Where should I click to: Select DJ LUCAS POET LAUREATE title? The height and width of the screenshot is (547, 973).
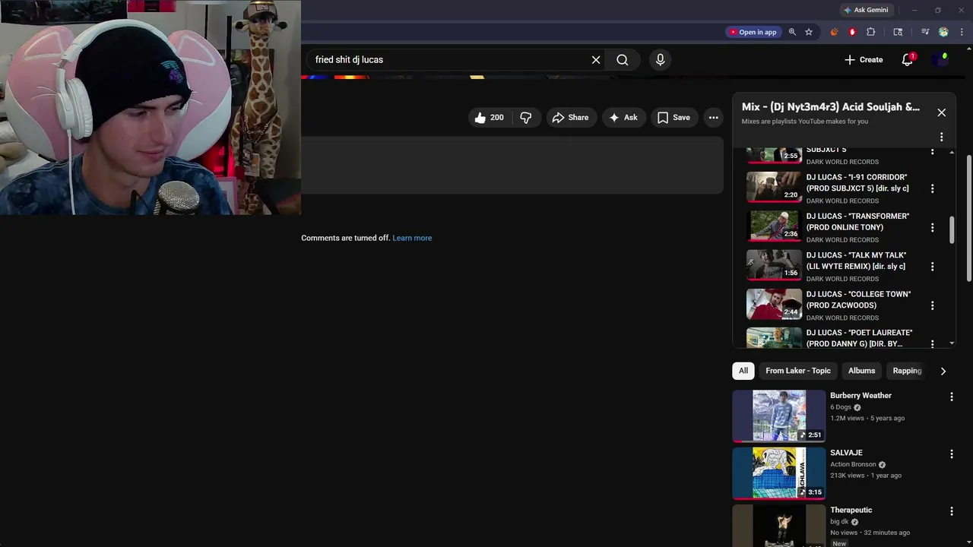(x=859, y=338)
